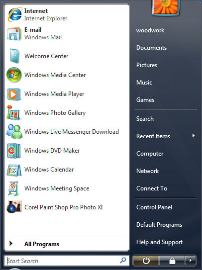Open Windows Live Messenger Download icon

click(x=14, y=132)
